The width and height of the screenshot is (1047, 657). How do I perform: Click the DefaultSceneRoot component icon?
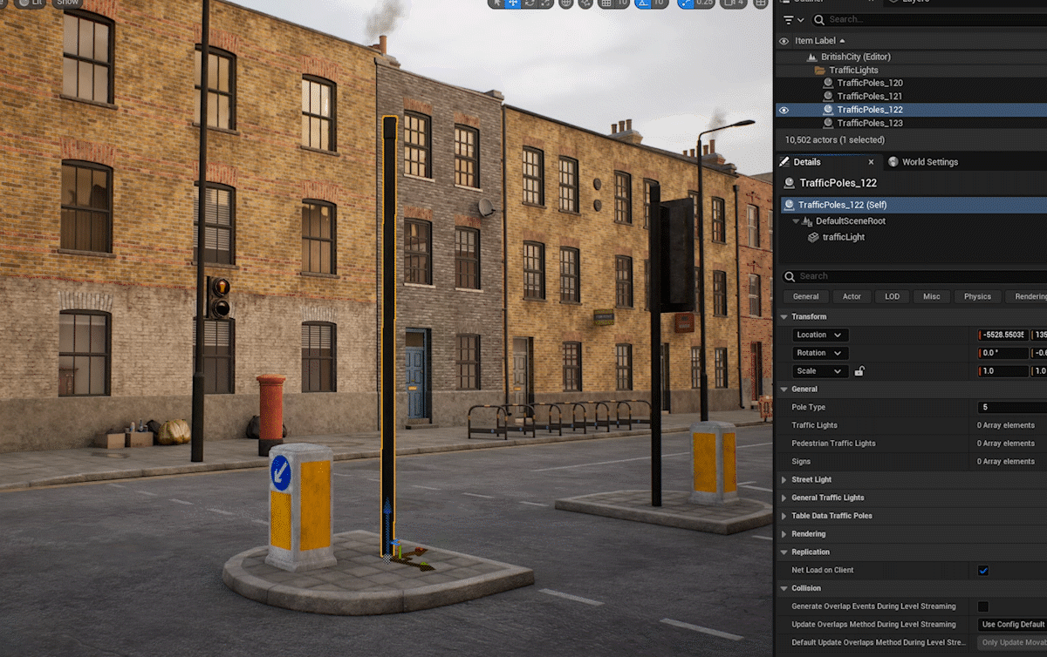[807, 221]
